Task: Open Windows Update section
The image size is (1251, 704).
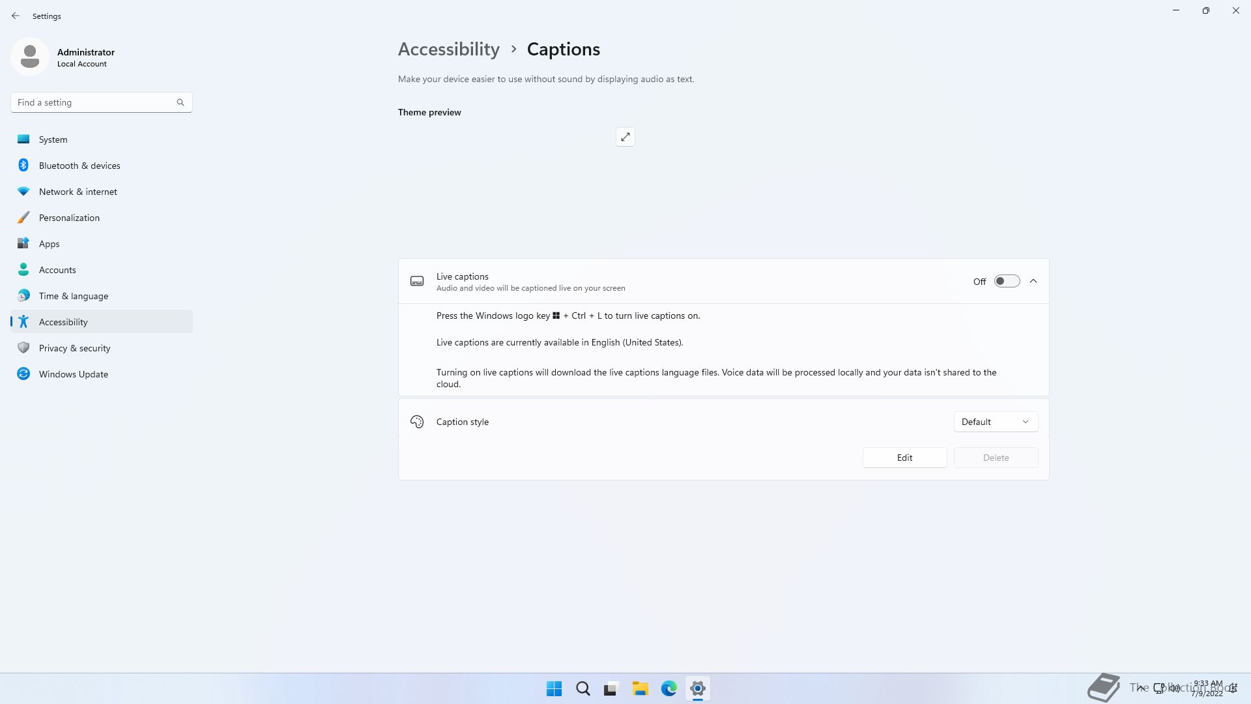Action: click(73, 374)
